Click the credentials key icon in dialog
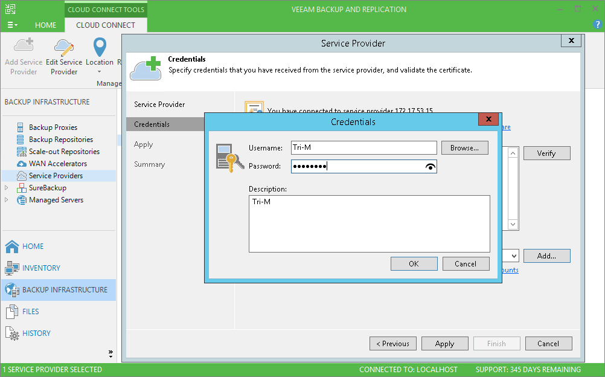 click(x=229, y=158)
